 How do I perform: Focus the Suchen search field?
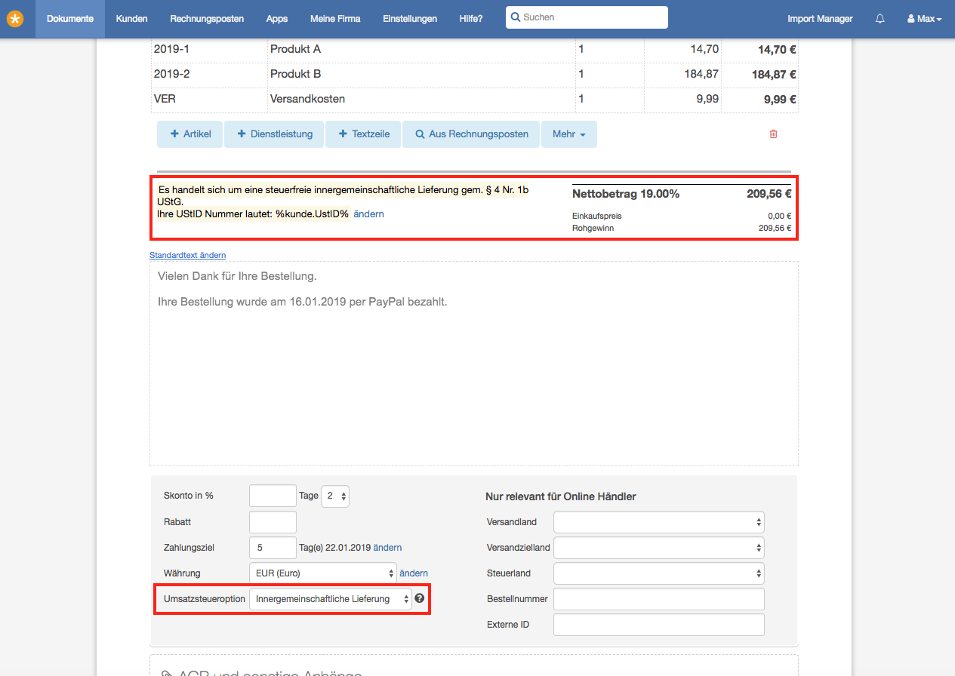[x=587, y=17]
